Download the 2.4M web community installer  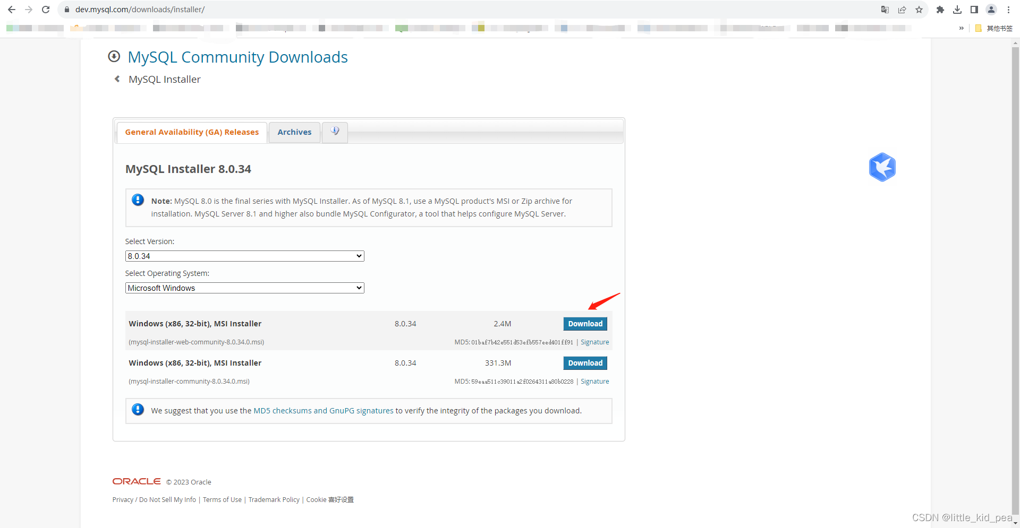coord(585,324)
